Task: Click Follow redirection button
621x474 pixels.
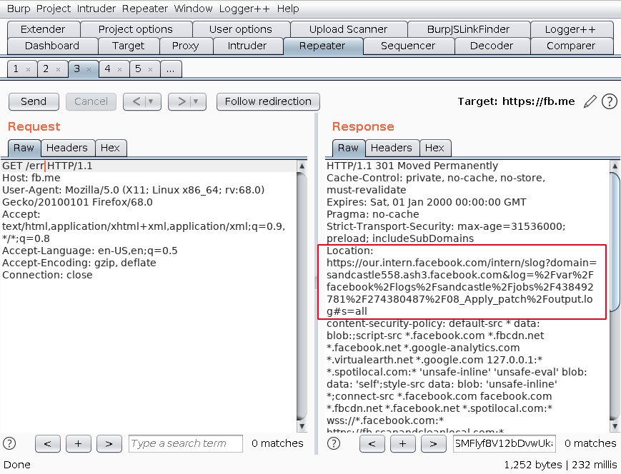Action: pyautogui.click(x=268, y=101)
